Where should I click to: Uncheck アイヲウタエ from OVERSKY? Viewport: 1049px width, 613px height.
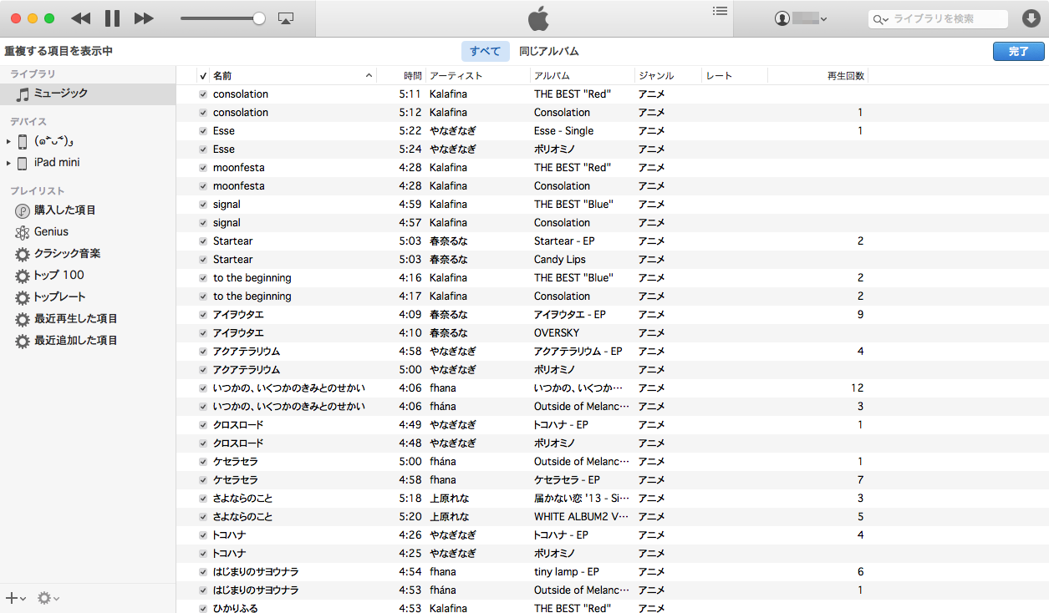pyautogui.click(x=203, y=333)
